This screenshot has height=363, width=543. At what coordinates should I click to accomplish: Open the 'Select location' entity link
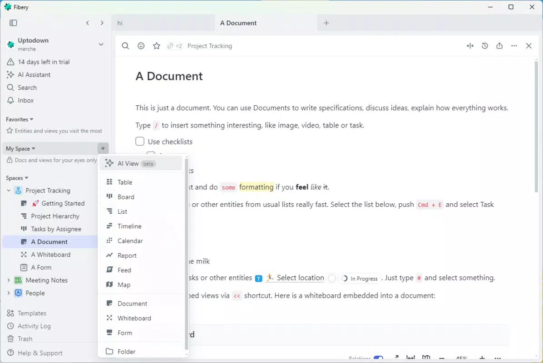click(296, 278)
